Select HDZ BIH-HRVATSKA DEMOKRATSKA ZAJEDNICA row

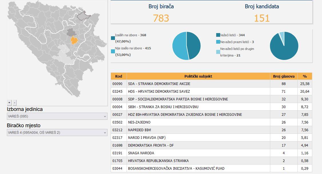[x=211, y=114]
